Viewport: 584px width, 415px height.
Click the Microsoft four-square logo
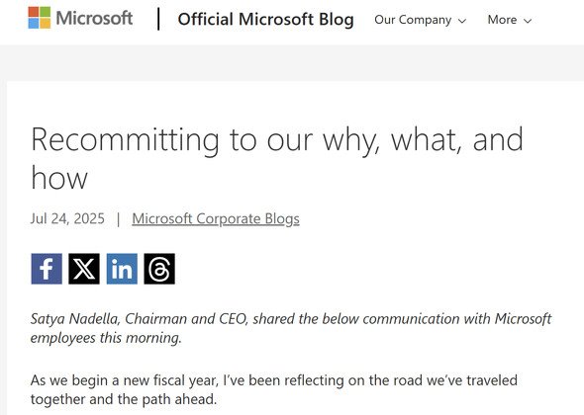(40, 18)
